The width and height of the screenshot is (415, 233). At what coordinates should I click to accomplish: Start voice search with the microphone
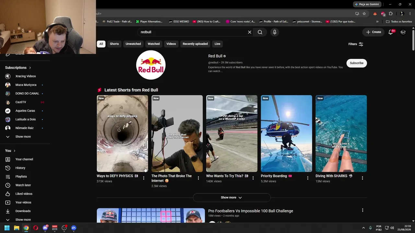[x=275, y=32]
